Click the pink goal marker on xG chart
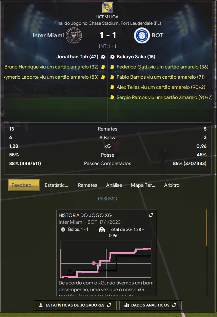 94,263
